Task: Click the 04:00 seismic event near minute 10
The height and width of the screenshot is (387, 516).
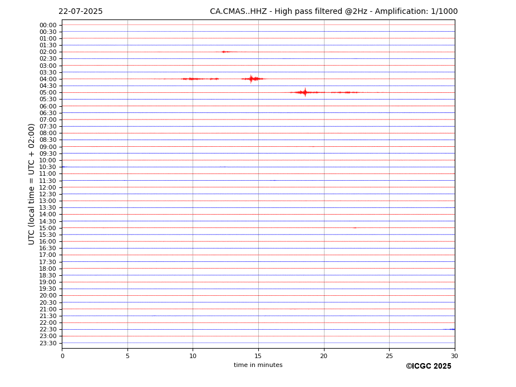Action: 199,79
